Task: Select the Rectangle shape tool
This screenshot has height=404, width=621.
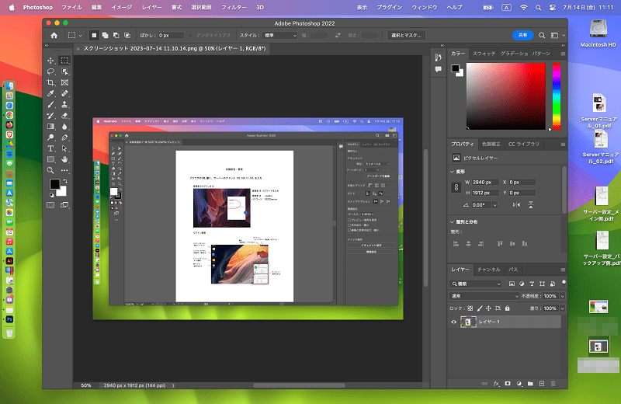Action: [x=50, y=159]
